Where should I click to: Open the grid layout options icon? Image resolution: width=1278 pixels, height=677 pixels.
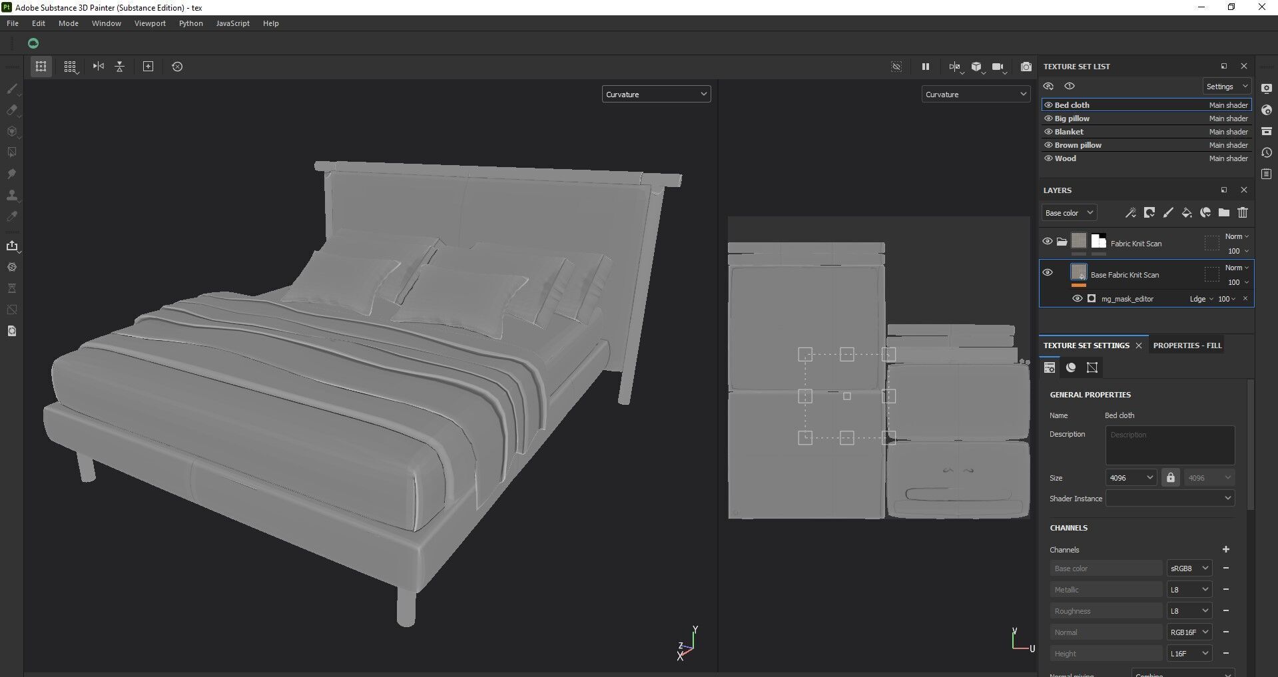70,67
